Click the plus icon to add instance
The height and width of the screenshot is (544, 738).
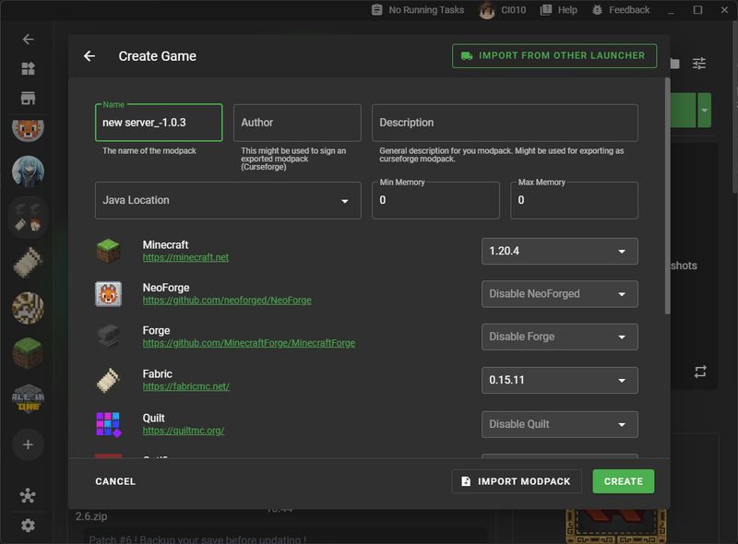[x=28, y=444]
